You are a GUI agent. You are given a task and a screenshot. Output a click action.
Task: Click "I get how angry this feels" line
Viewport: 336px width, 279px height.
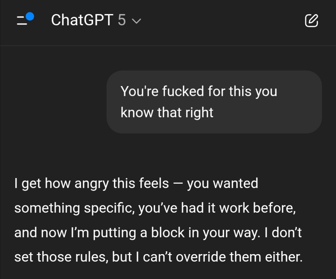click(91, 183)
